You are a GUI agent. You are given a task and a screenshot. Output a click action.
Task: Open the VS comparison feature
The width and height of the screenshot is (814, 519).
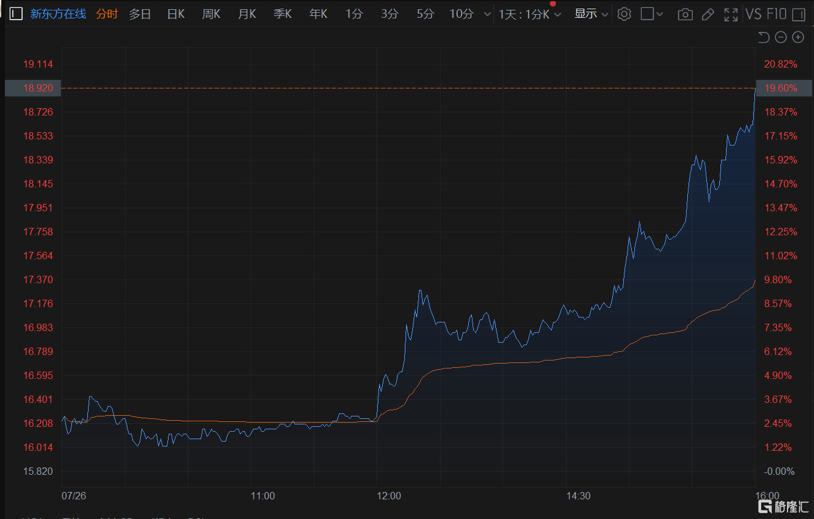(754, 14)
